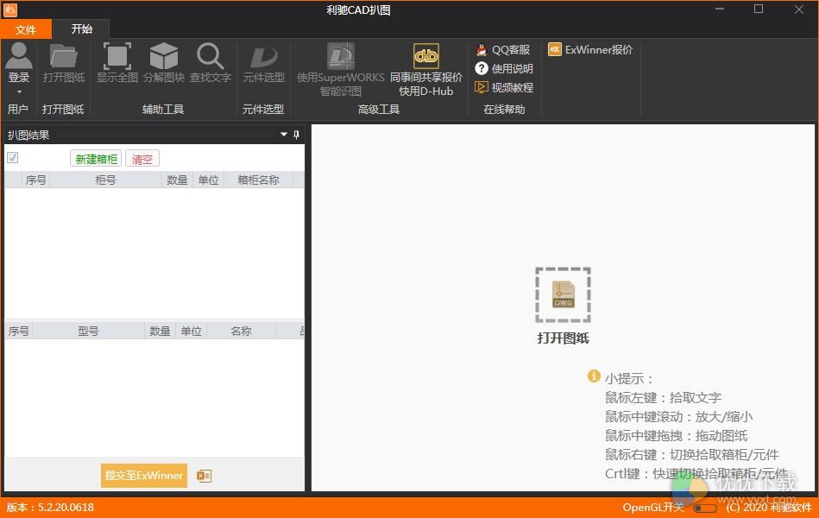Image resolution: width=819 pixels, height=518 pixels.
Task: Open the 扒图结果 panel dropdown arrow
Action: coord(284,135)
